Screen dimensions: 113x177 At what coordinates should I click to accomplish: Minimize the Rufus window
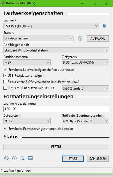click(82, 3)
